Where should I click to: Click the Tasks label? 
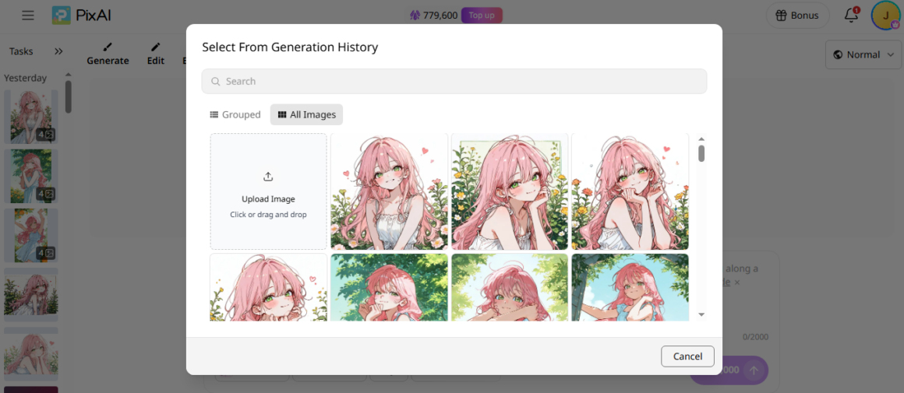tap(21, 51)
